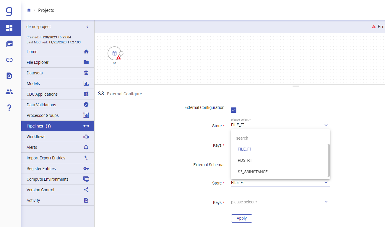Select the S3 node on pipeline canvas
The height and width of the screenshot is (227, 385).
(x=115, y=53)
